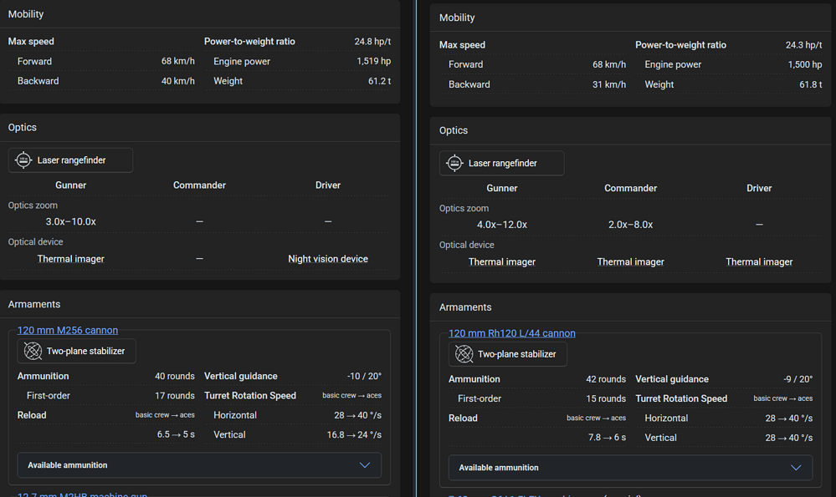Click the left Night vision device entry
The width and height of the screenshot is (836, 497).
[x=328, y=259]
